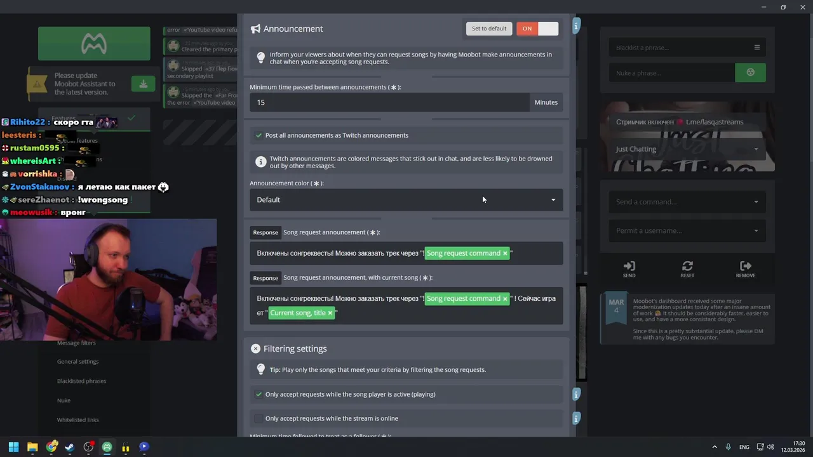Click the webcam overlay of the streamer
Image resolution: width=813 pixels, height=457 pixels.
[x=108, y=280]
